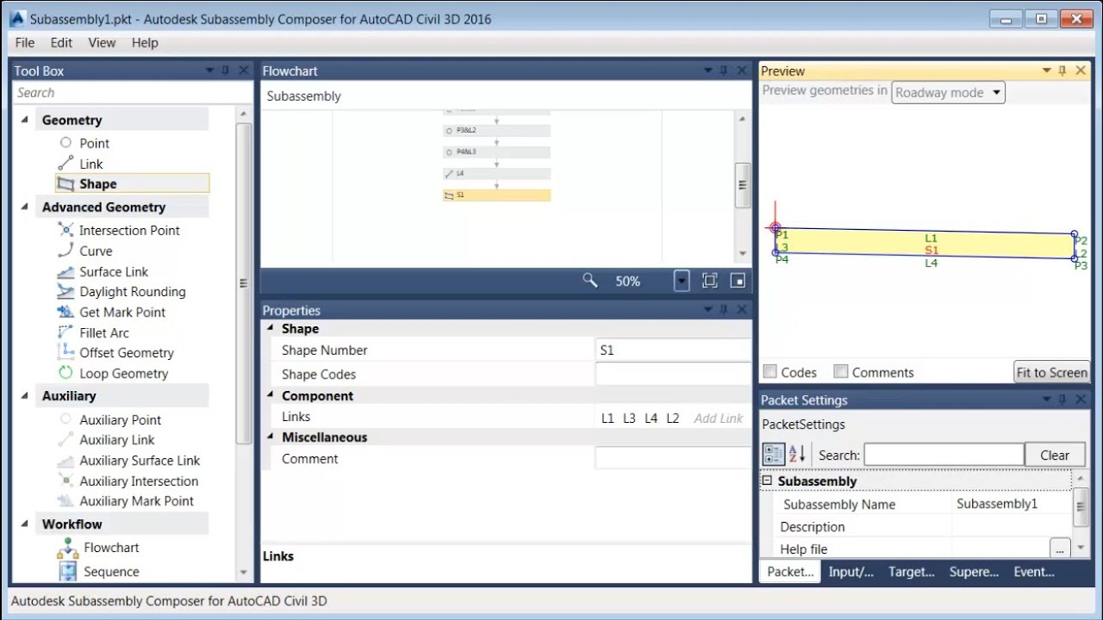Click the Tool Box vertical scrollbar
The width and height of the screenshot is (1103, 620).
coord(243,282)
